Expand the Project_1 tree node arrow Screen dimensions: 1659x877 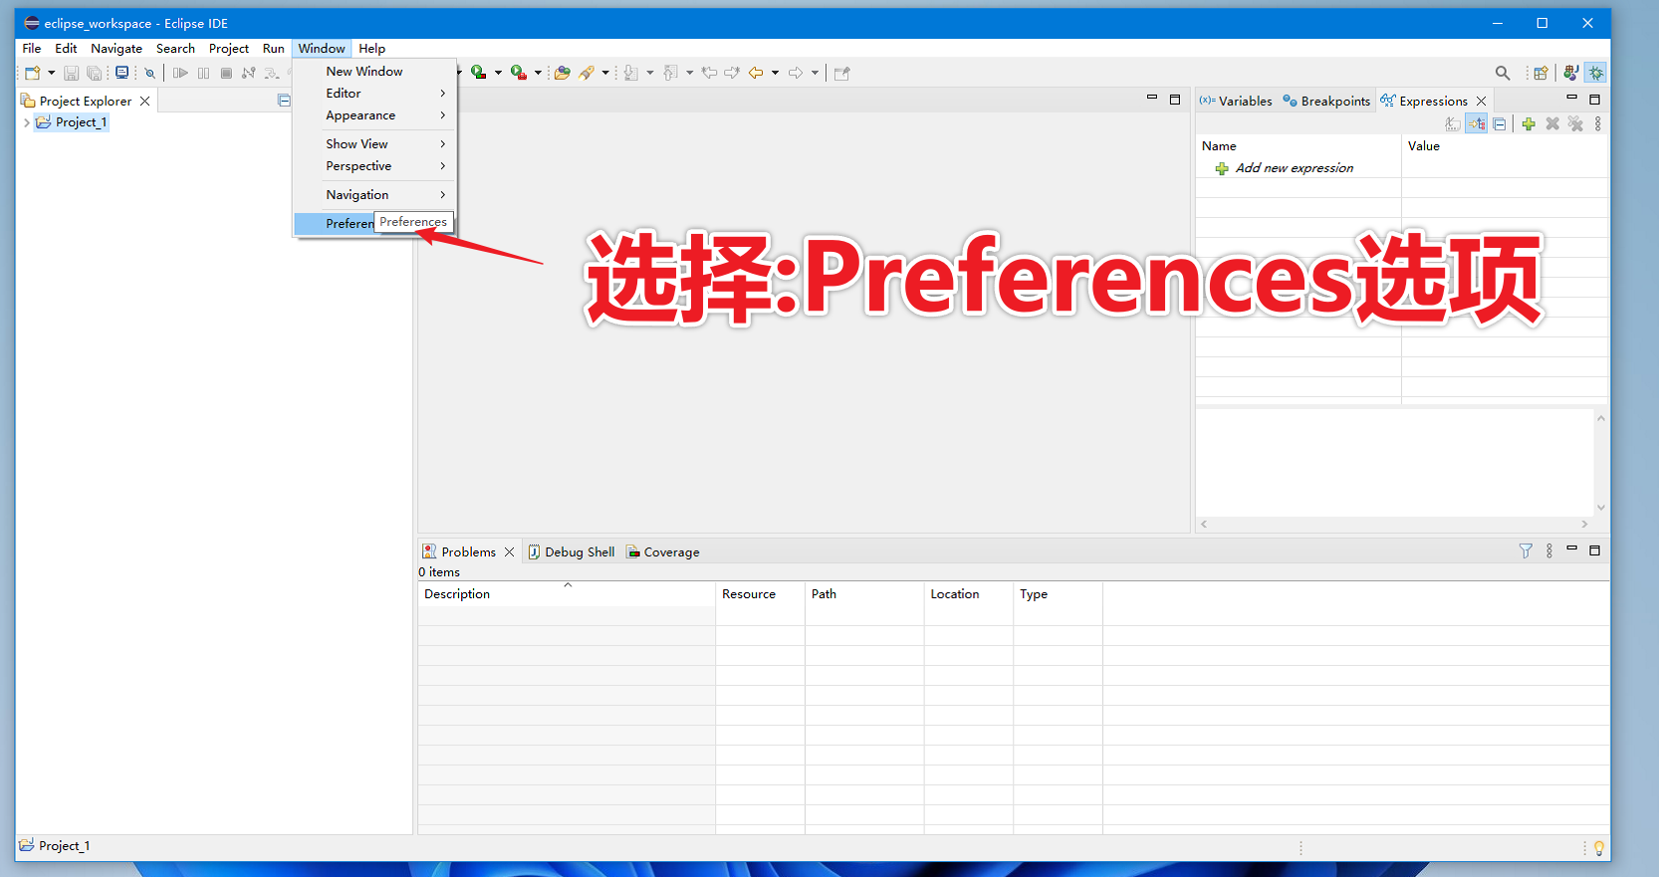26,122
